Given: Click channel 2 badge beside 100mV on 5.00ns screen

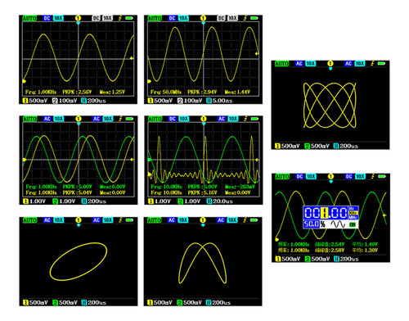Looking at the screenshot, I should 180,101.
